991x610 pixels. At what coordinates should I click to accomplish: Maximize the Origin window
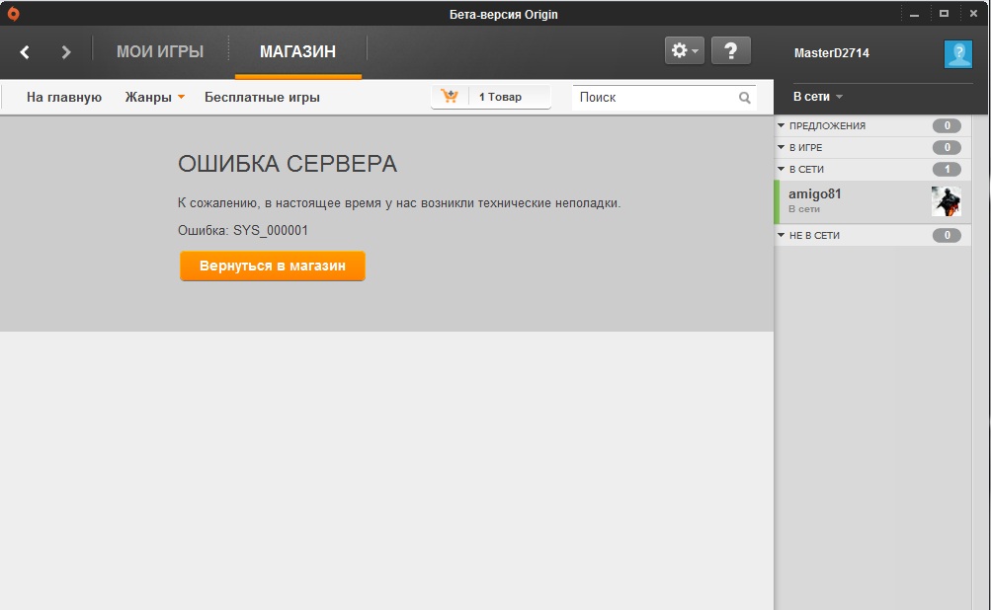(x=944, y=13)
